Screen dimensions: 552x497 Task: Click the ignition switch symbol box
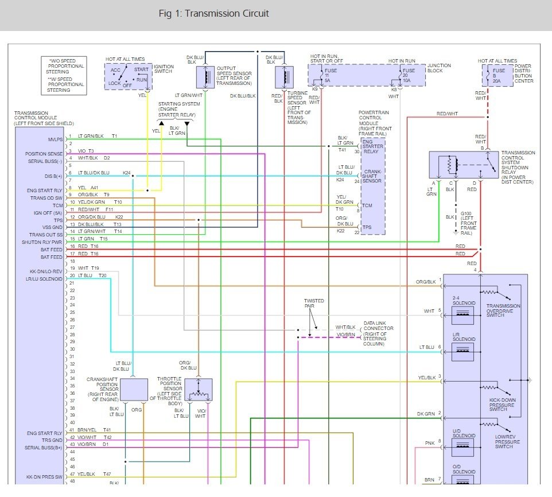click(x=129, y=76)
